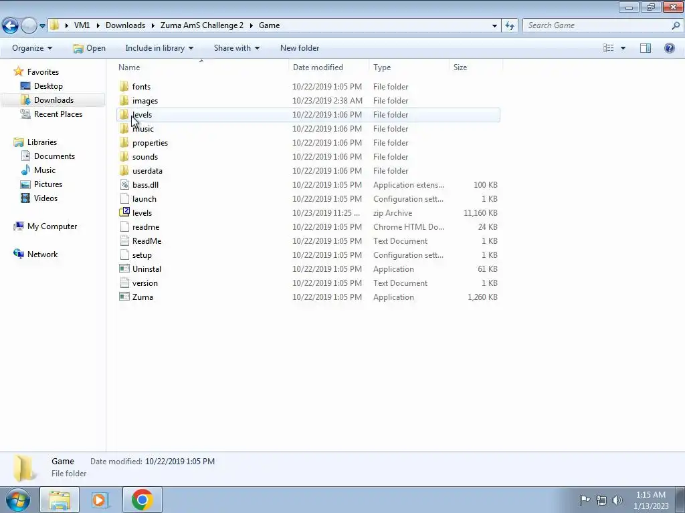Open the network icon in system tray
The image size is (685, 513).
coord(601,500)
